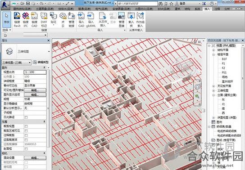This screenshot has height=170, width=245.
Task: Click the Save disk icon
Action: pos(28,3)
